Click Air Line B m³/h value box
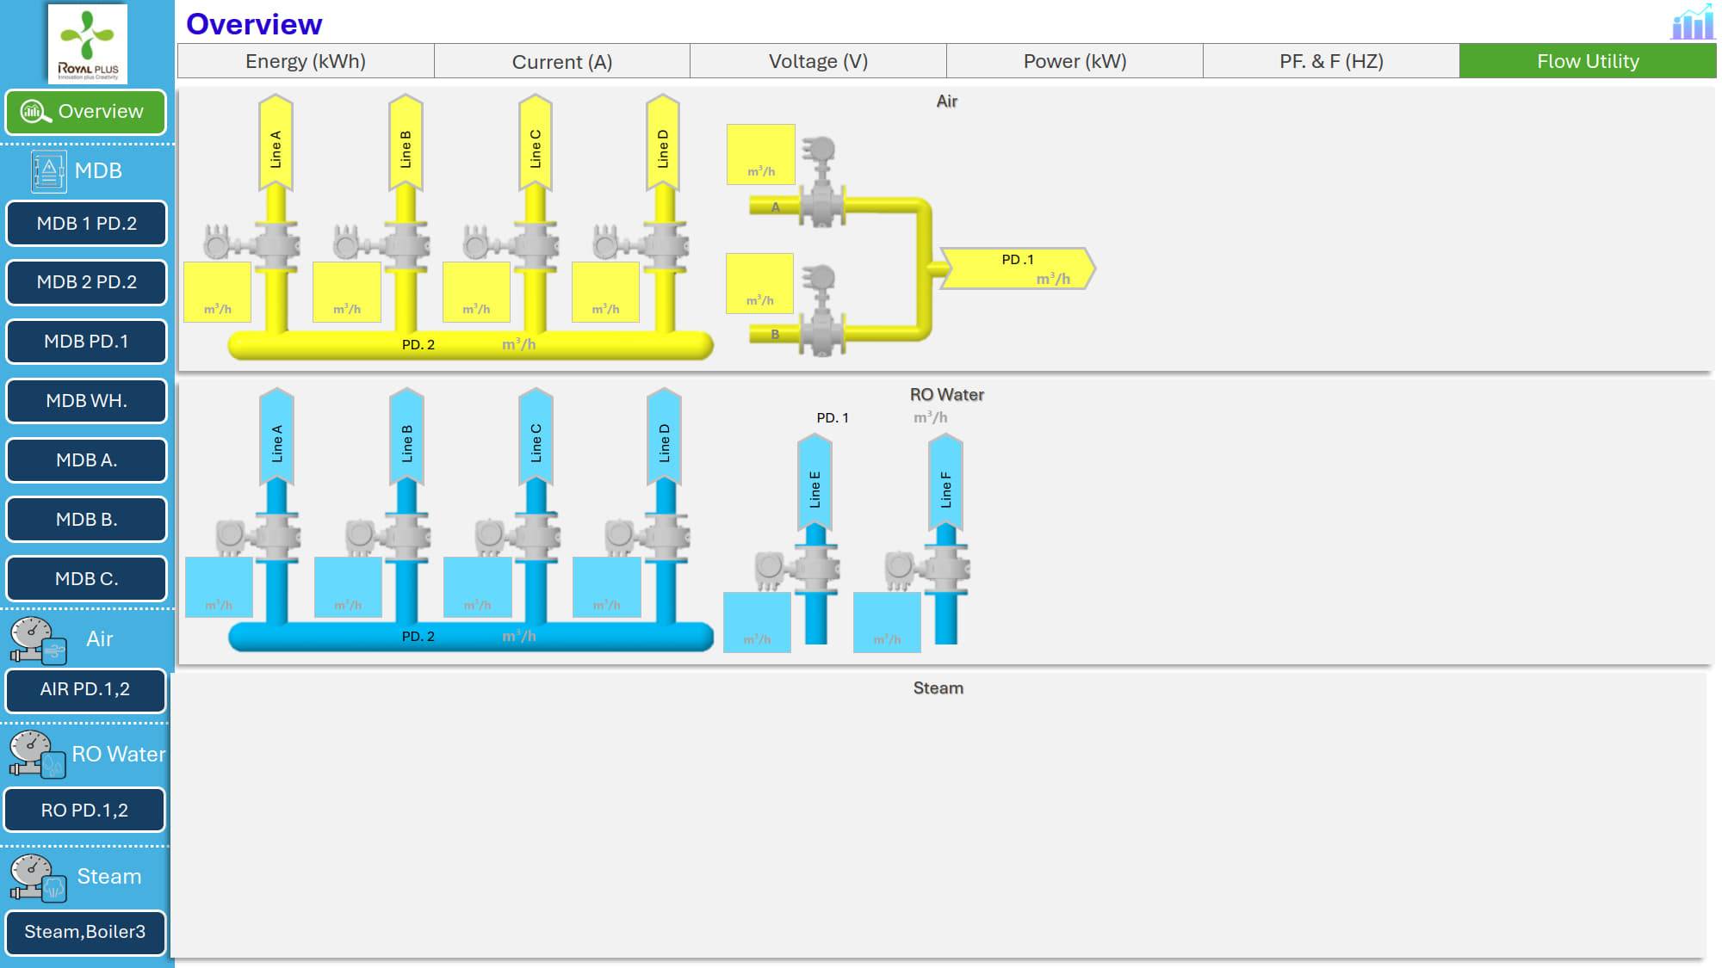Viewport: 1722px width, 968px height. [347, 293]
